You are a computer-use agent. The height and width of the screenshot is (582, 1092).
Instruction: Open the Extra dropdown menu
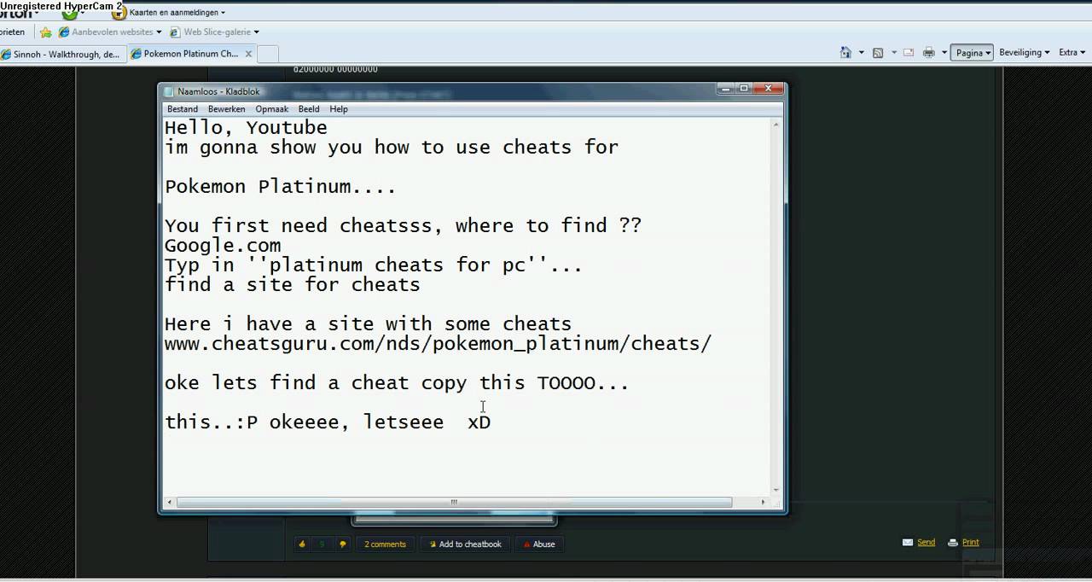tap(1072, 52)
